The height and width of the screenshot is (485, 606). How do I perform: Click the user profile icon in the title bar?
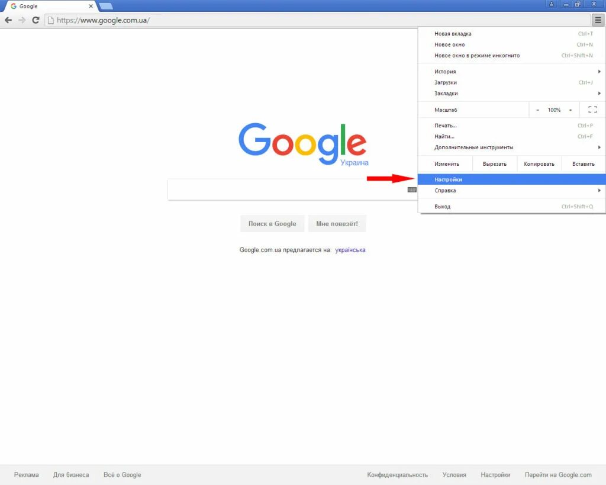552,4
